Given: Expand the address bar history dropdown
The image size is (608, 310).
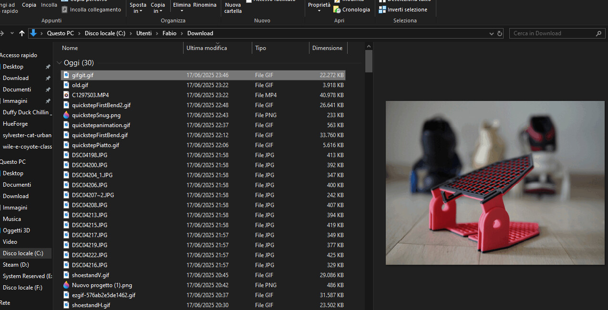Looking at the screenshot, I should click(x=492, y=33).
